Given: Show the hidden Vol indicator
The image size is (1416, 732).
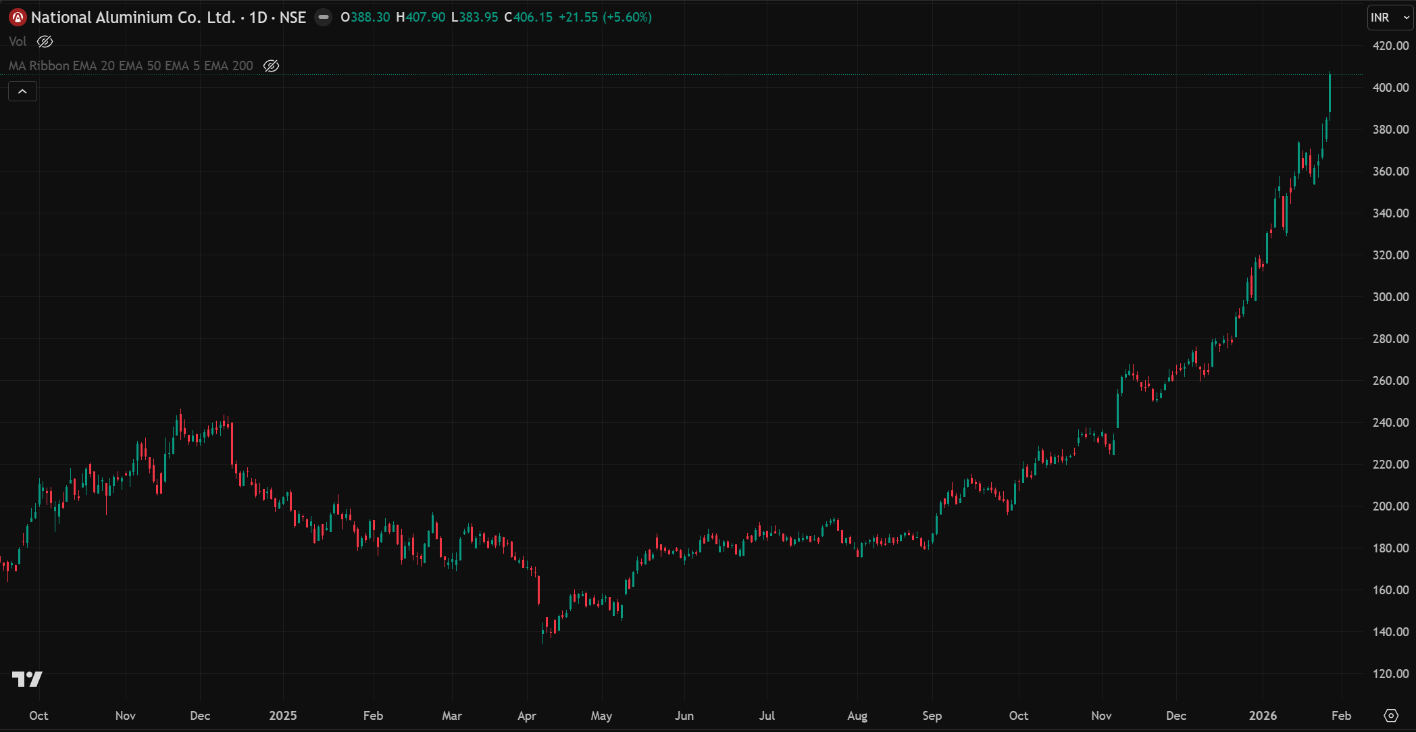Looking at the screenshot, I should pyautogui.click(x=45, y=42).
